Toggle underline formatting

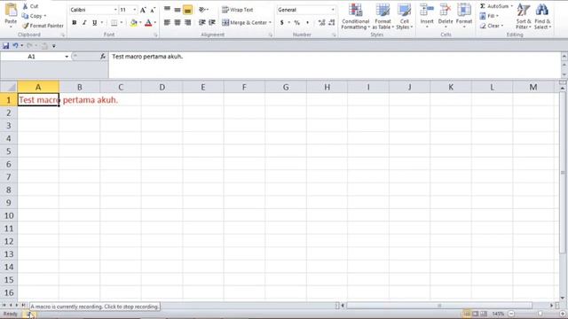[95, 23]
